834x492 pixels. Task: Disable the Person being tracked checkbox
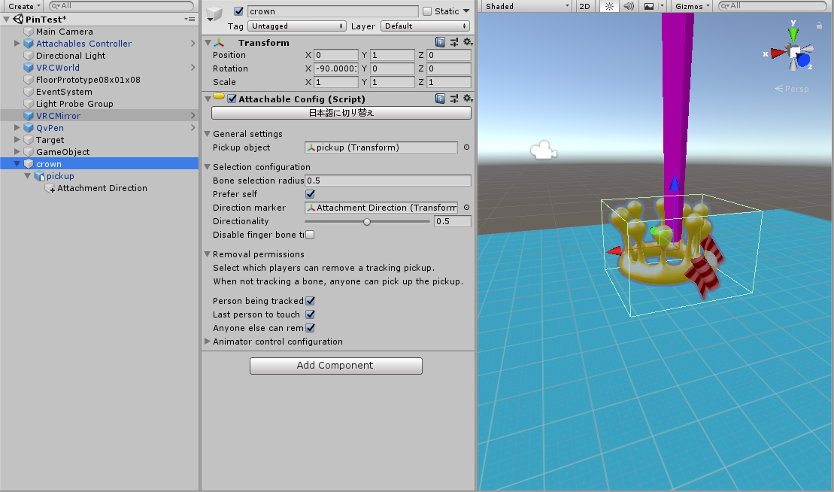[309, 300]
